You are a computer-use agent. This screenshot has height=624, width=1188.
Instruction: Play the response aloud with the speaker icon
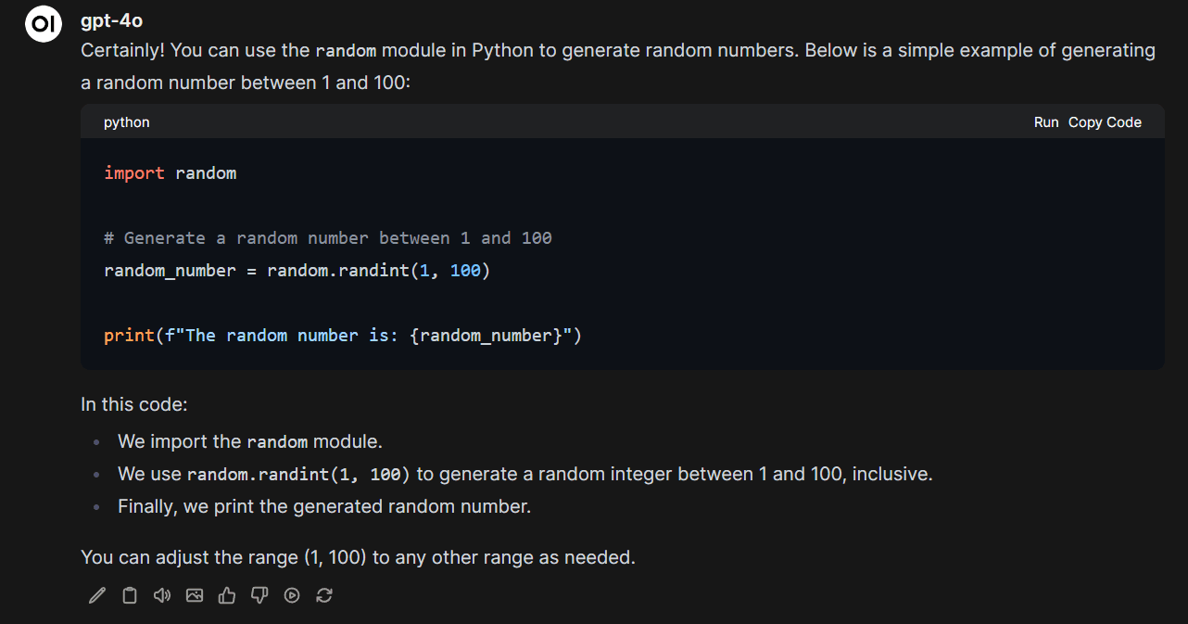[162, 595]
